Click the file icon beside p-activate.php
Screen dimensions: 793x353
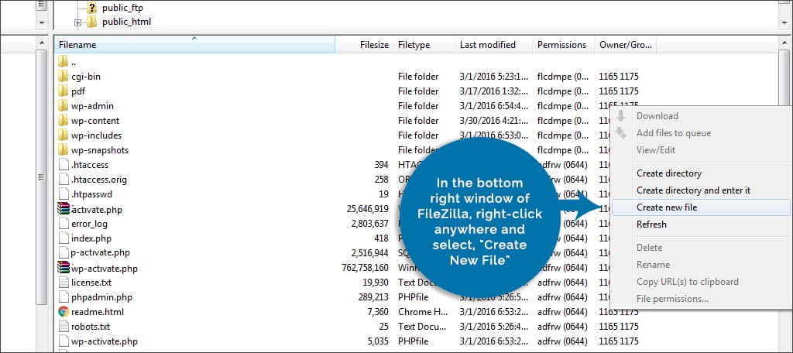[x=64, y=252]
